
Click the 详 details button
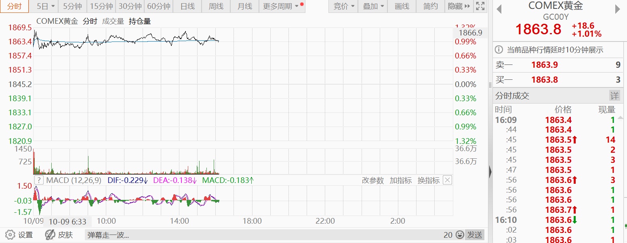(x=614, y=96)
